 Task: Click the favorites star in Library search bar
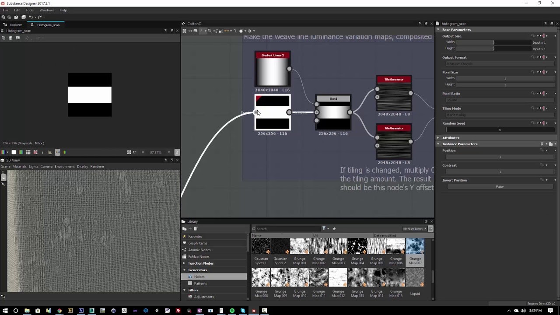point(334,229)
